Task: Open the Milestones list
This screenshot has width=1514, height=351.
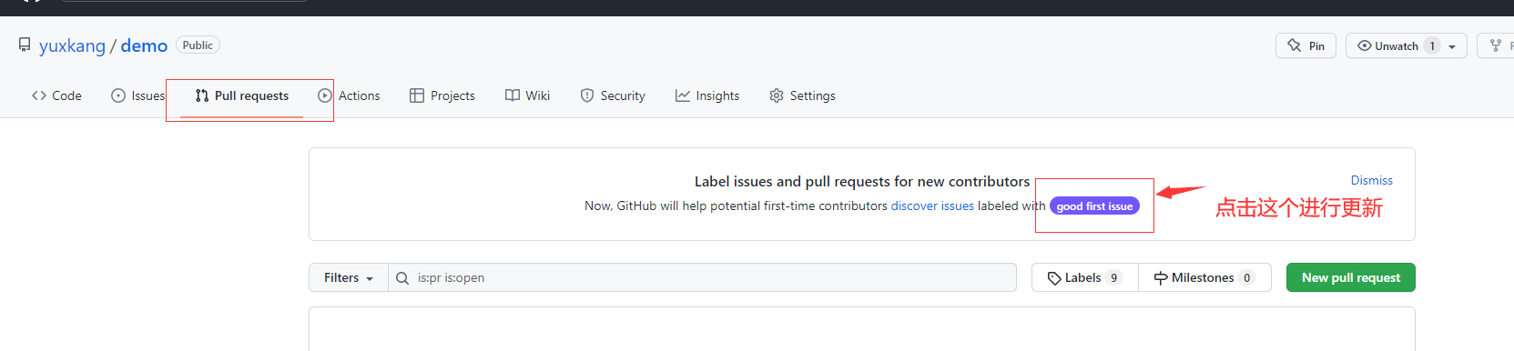Action: 1204,277
